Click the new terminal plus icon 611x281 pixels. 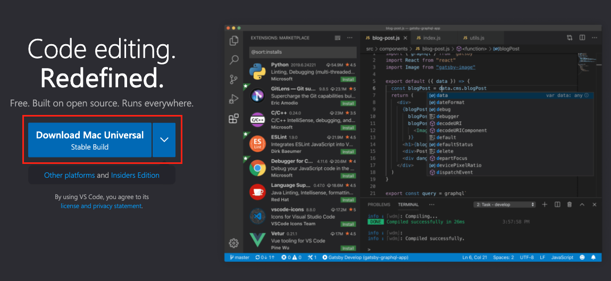click(545, 204)
